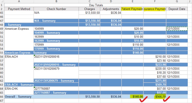Image resolution: width=192 pixels, height=103 pixels.
Task: Click the $275.80 summary amount
Action: 155,81
